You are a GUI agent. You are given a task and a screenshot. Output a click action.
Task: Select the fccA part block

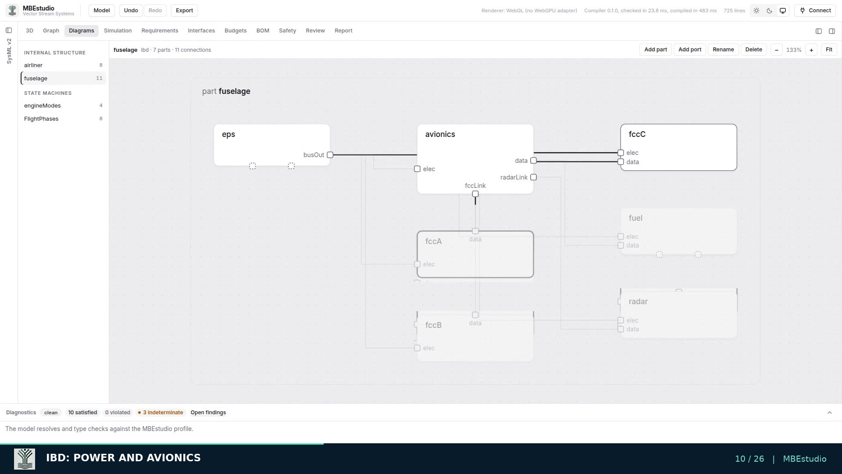coord(475,255)
